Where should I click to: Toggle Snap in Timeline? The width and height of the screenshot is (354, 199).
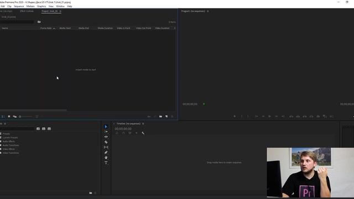point(123,133)
